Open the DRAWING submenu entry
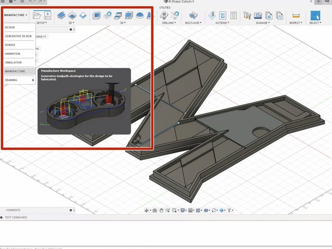This screenshot has height=249, width=332. pyautogui.click(x=19, y=80)
